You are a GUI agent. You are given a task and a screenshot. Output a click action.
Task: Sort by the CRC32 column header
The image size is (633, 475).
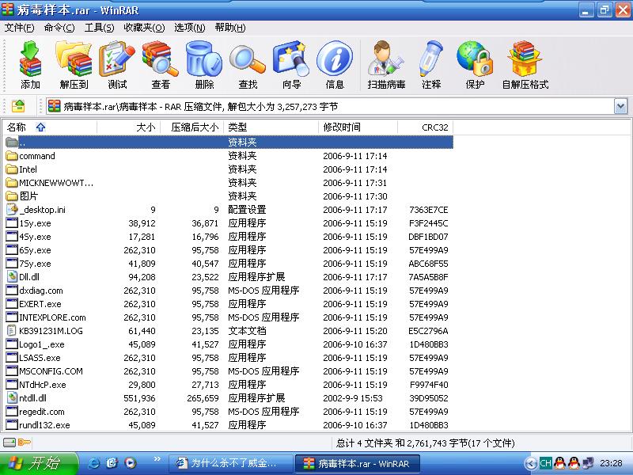click(426, 127)
